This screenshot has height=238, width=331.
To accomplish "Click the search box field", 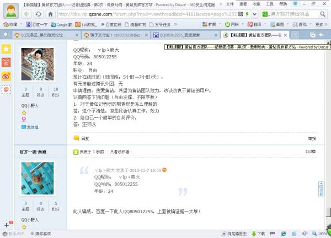I will pyautogui.click(x=290, y=14).
